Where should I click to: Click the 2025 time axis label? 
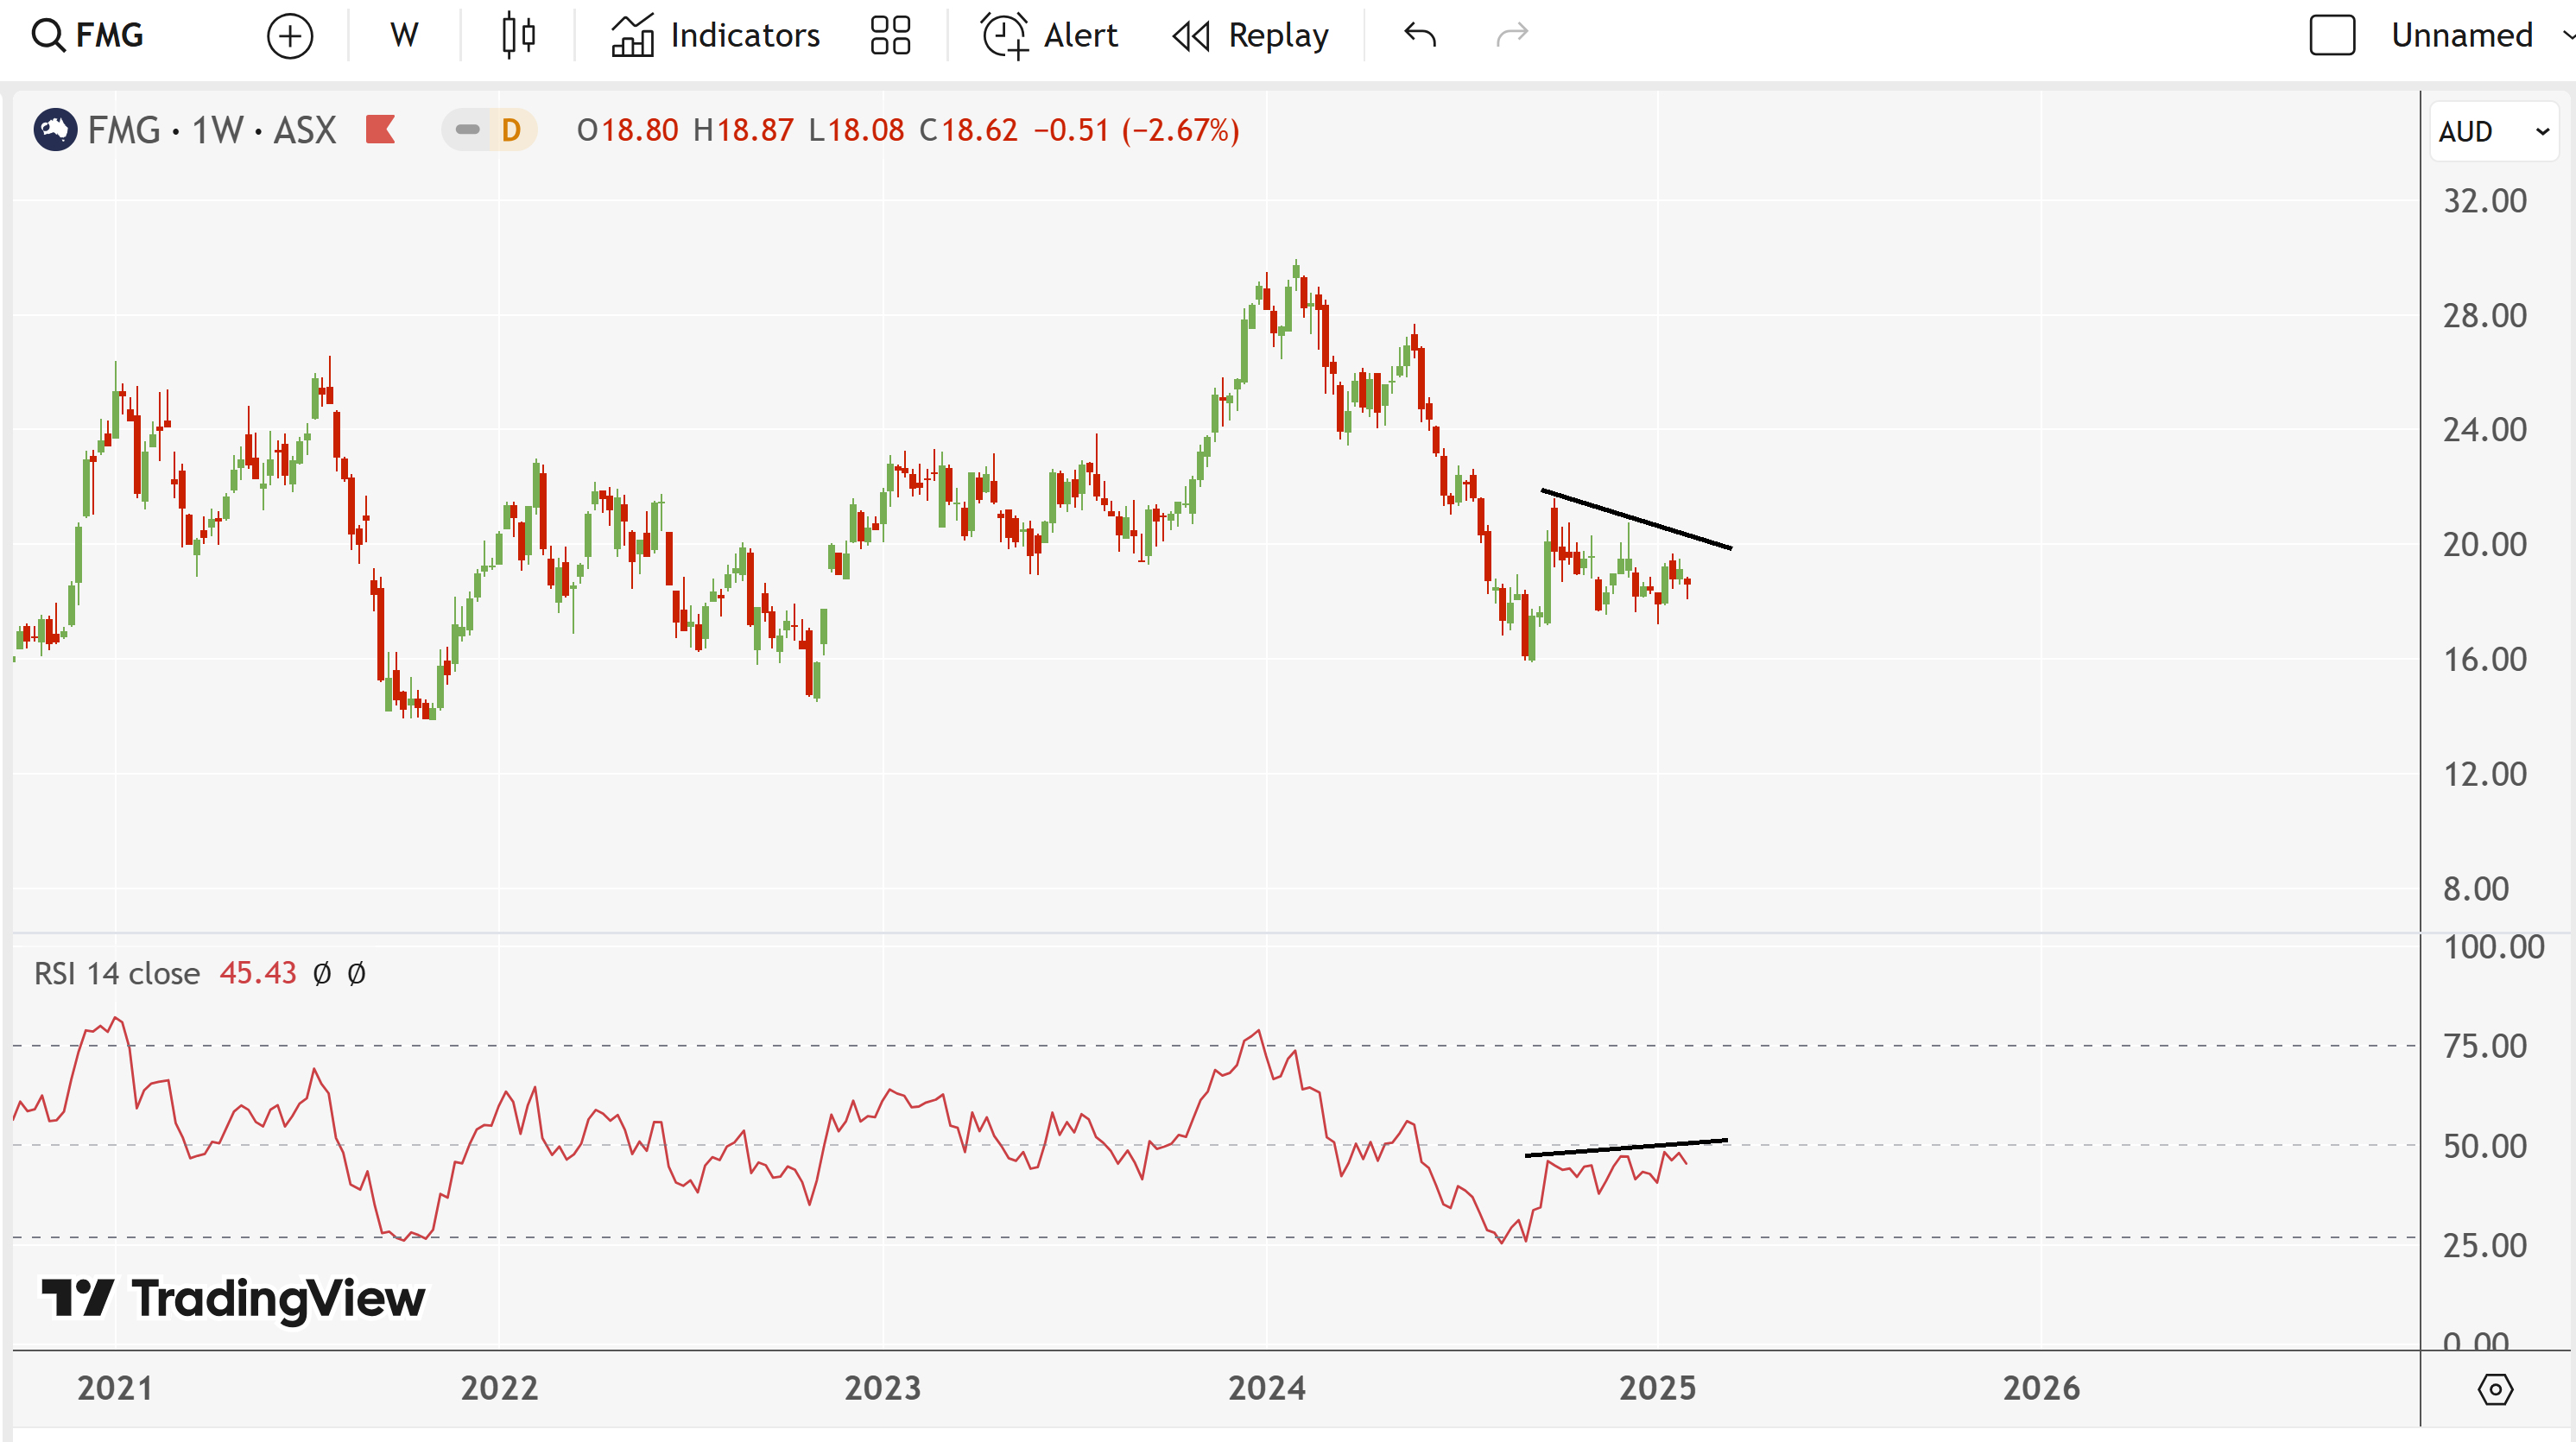[x=1657, y=1388]
